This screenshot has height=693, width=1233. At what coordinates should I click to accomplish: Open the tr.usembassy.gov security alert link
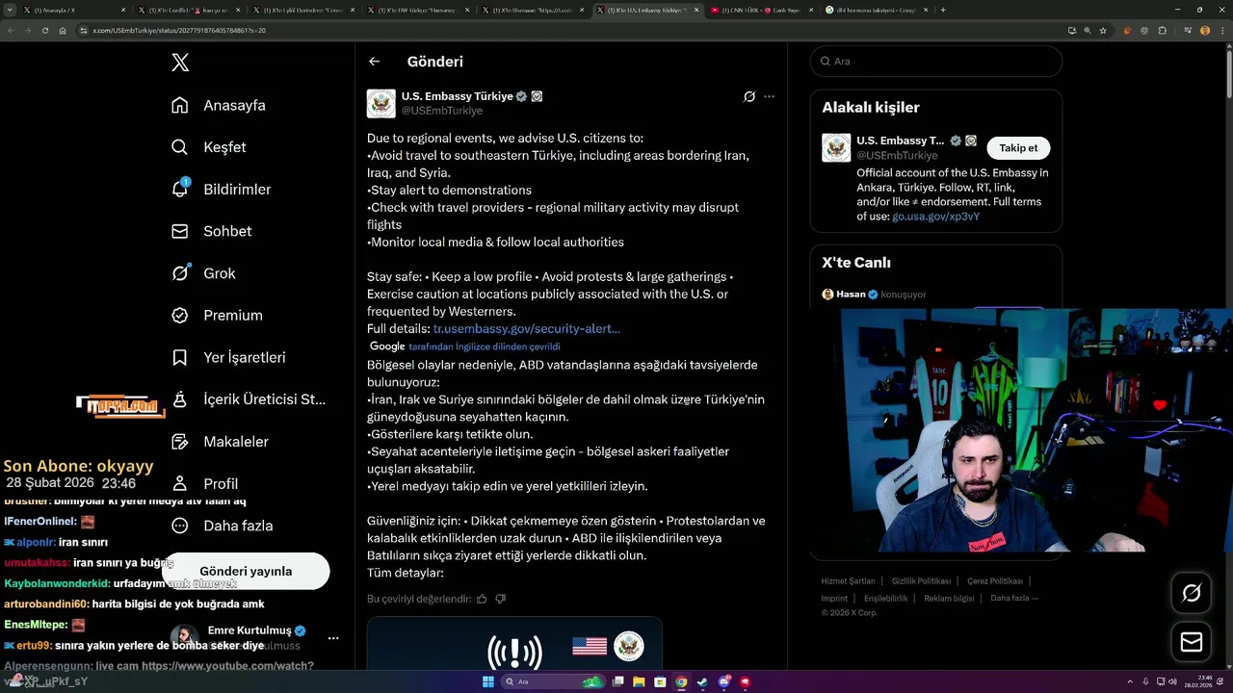pyautogui.click(x=527, y=328)
